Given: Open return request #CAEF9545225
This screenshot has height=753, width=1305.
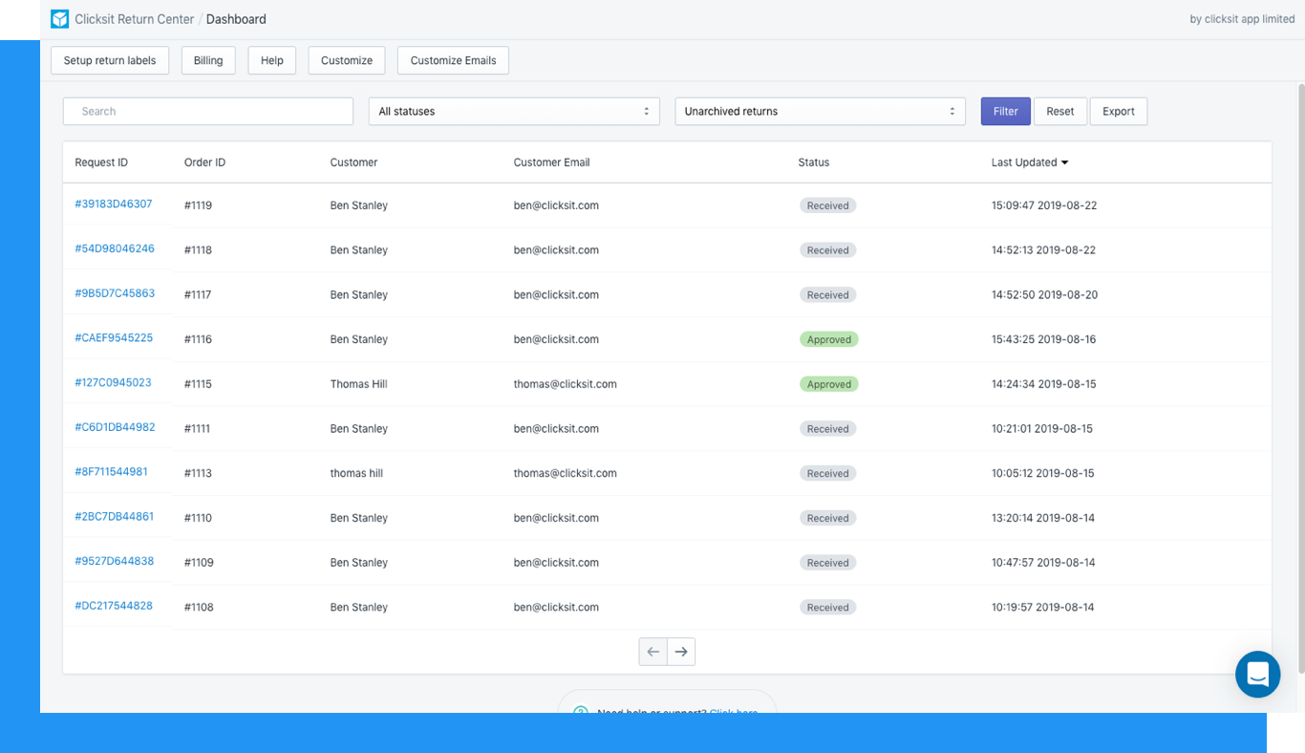Looking at the screenshot, I should [x=114, y=338].
